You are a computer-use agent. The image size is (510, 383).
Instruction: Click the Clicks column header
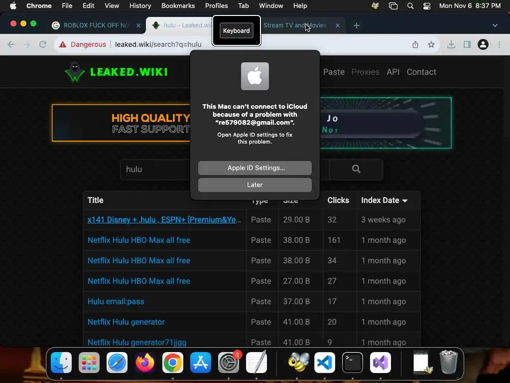point(338,200)
